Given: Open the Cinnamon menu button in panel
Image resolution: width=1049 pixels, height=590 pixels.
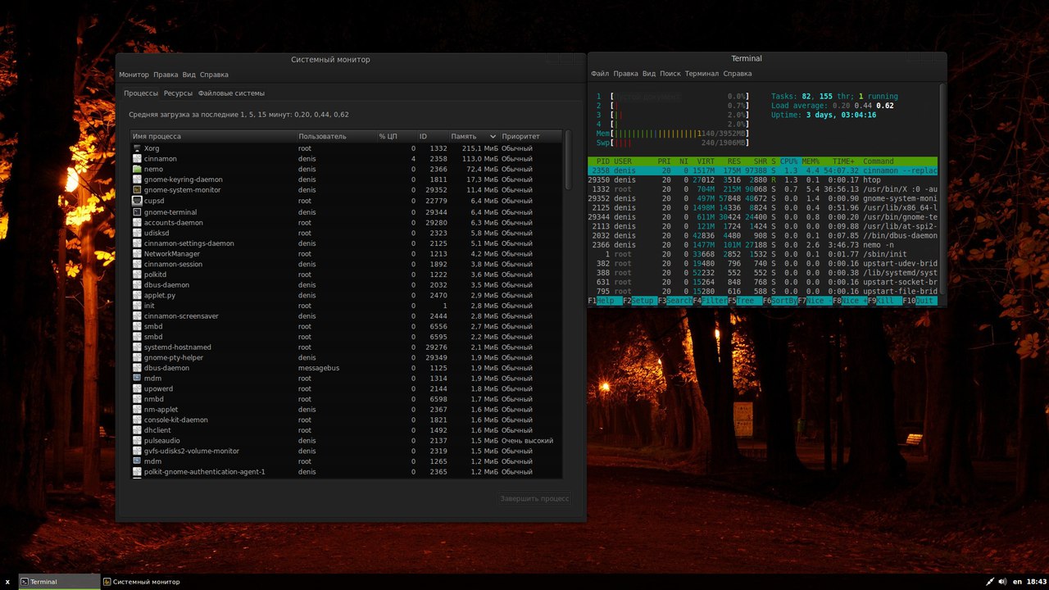Looking at the screenshot, I should [x=7, y=582].
